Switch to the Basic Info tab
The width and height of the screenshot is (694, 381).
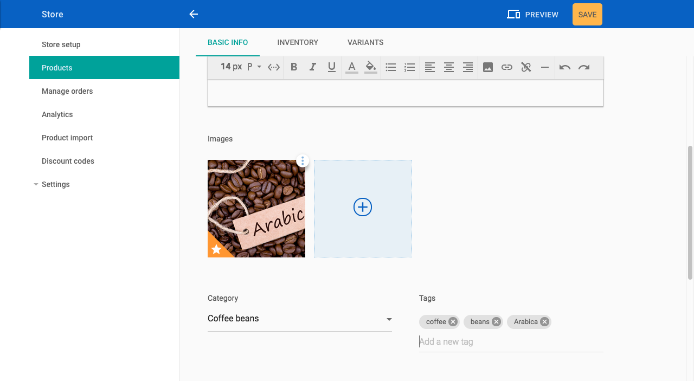[x=228, y=42]
